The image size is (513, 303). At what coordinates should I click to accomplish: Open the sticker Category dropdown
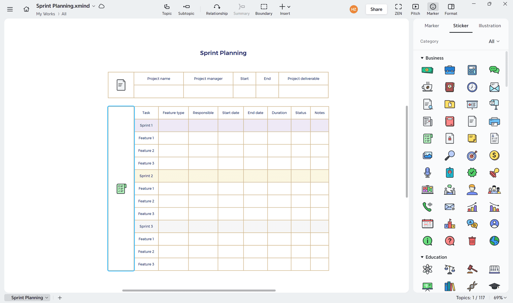[x=494, y=41]
